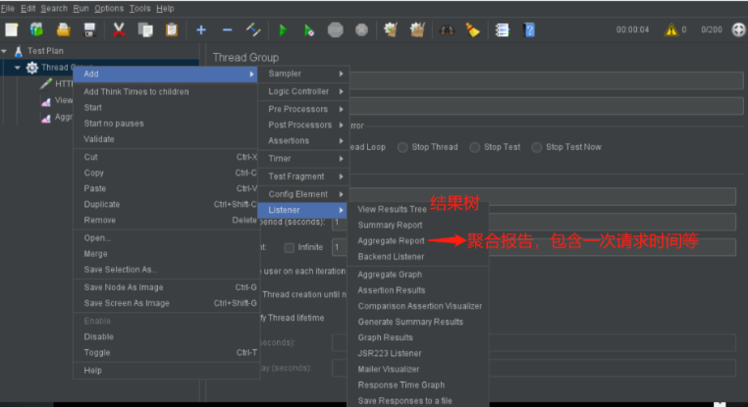Open the Options menu in menu bar
Screen dimensions: 748x407
pyautogui.click(x=109, y=8)
